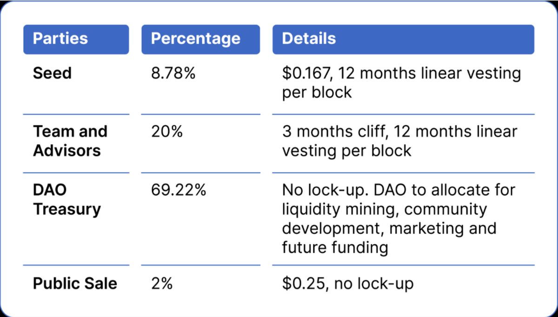Image resolution: width=558 pixels, height=317 pixels.
Task: Select the Seed row label
Action: pyautogui.click(x=52, y=73)
